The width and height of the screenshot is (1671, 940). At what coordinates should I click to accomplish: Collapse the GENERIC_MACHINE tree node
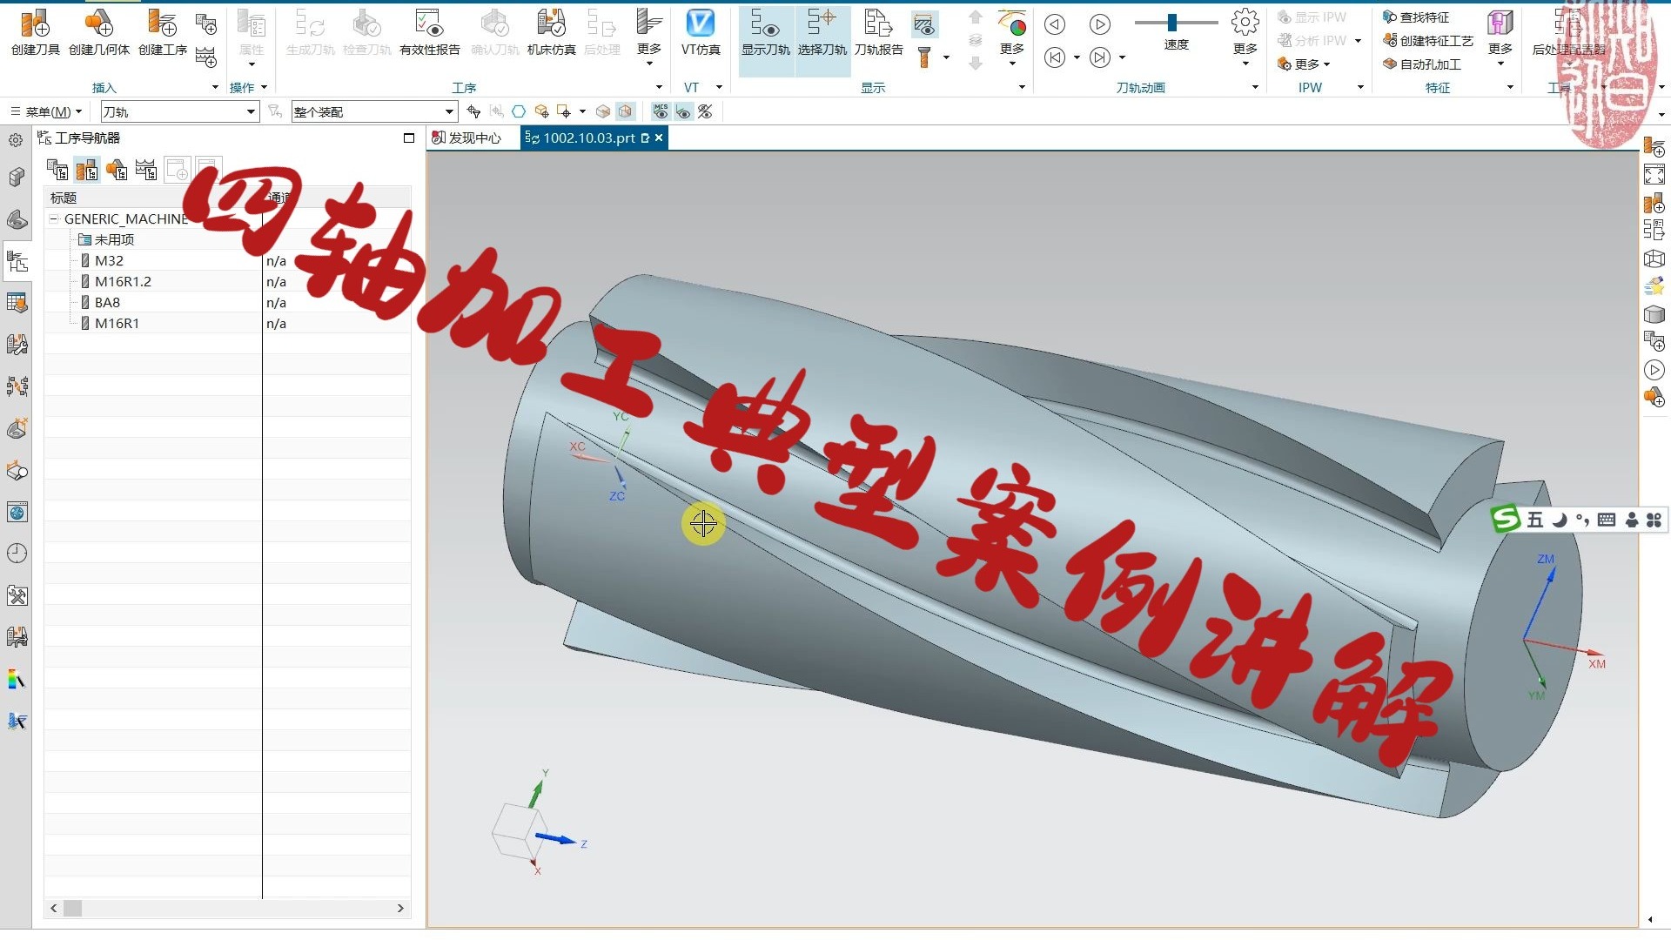54,219
